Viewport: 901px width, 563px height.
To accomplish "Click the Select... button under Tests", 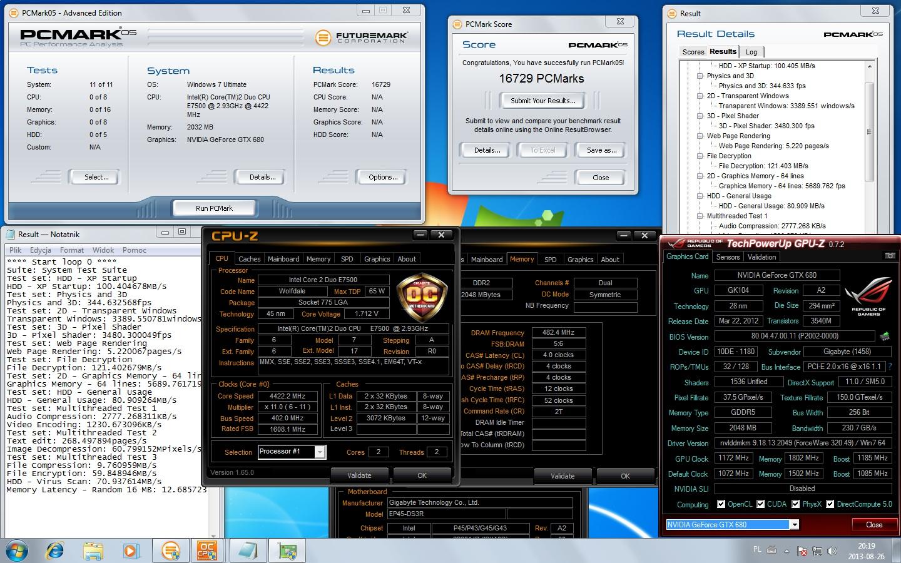I will pos(96,177).
